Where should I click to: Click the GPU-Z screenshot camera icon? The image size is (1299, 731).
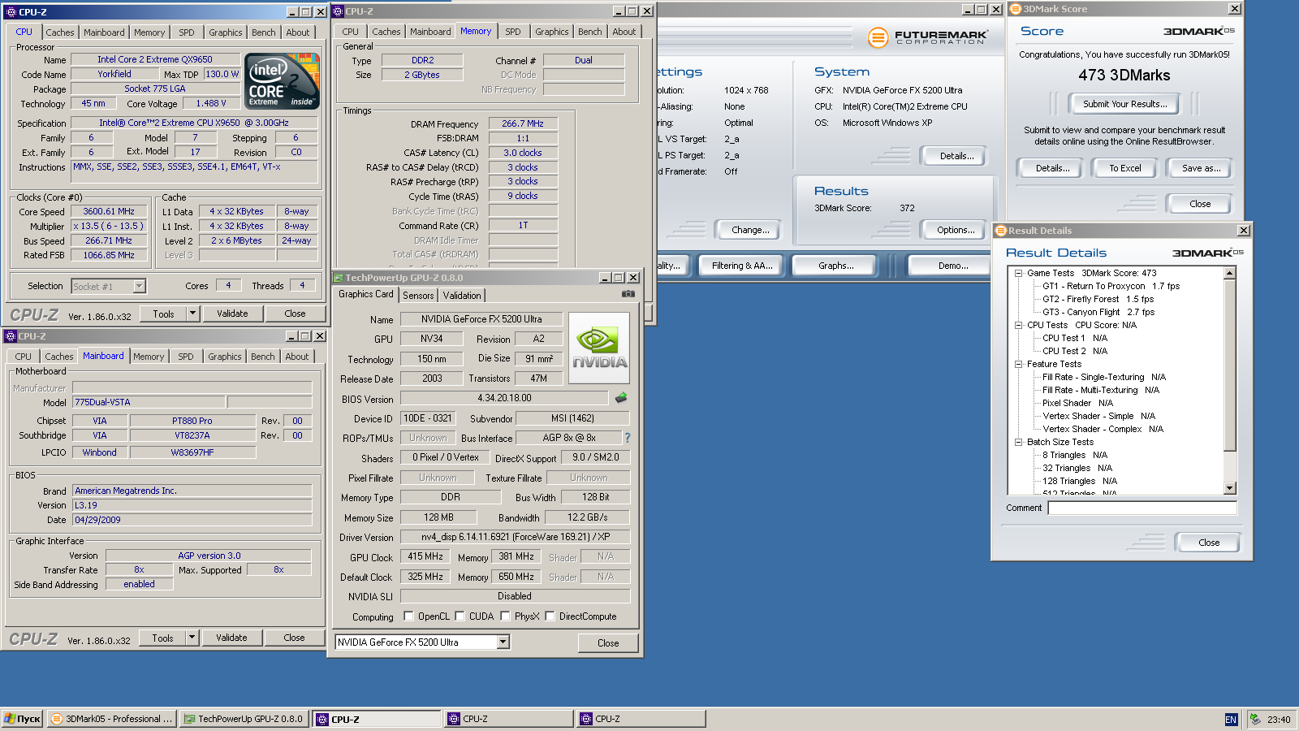(628, 294)
